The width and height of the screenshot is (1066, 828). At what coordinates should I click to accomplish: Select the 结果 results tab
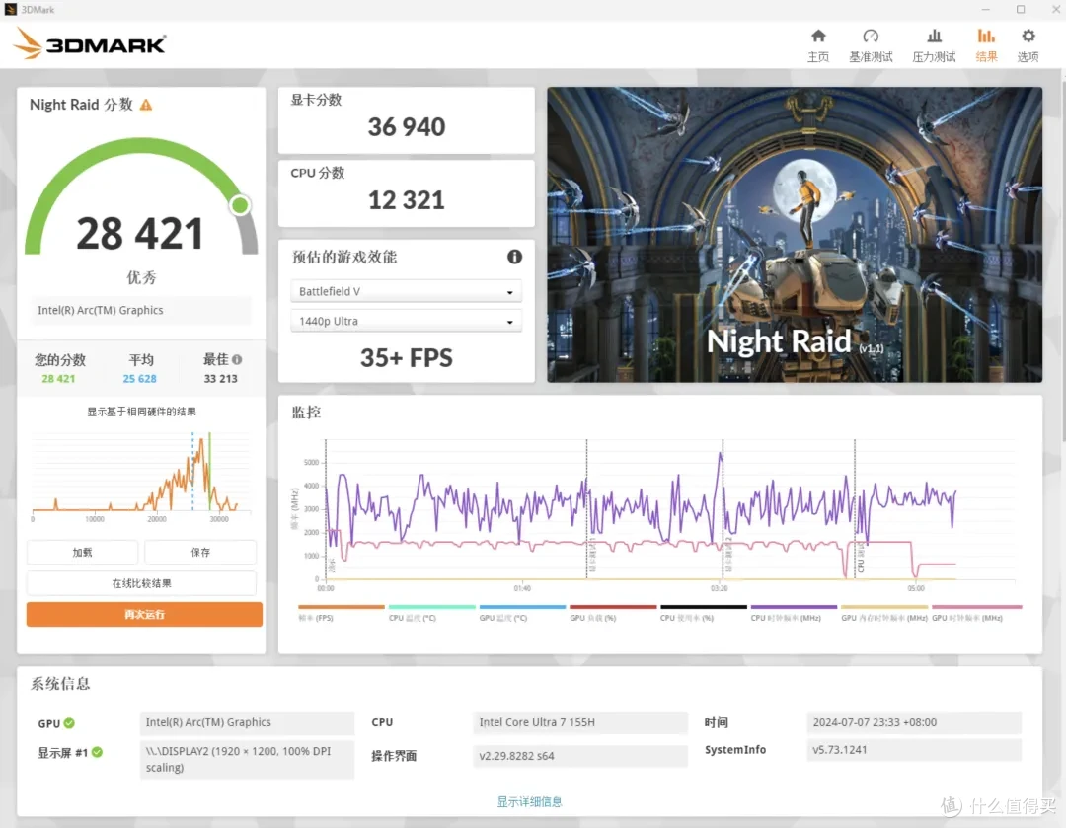pos(986,45)
